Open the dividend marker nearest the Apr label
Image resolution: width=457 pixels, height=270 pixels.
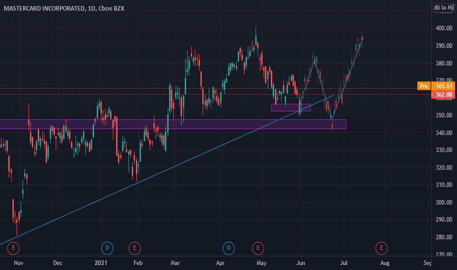[x=228, y=248]
